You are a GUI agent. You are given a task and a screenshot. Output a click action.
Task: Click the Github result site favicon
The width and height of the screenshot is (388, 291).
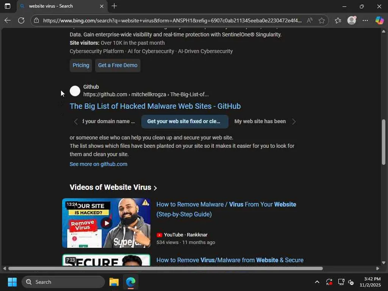pyautogui.click(x=75, y=91)
